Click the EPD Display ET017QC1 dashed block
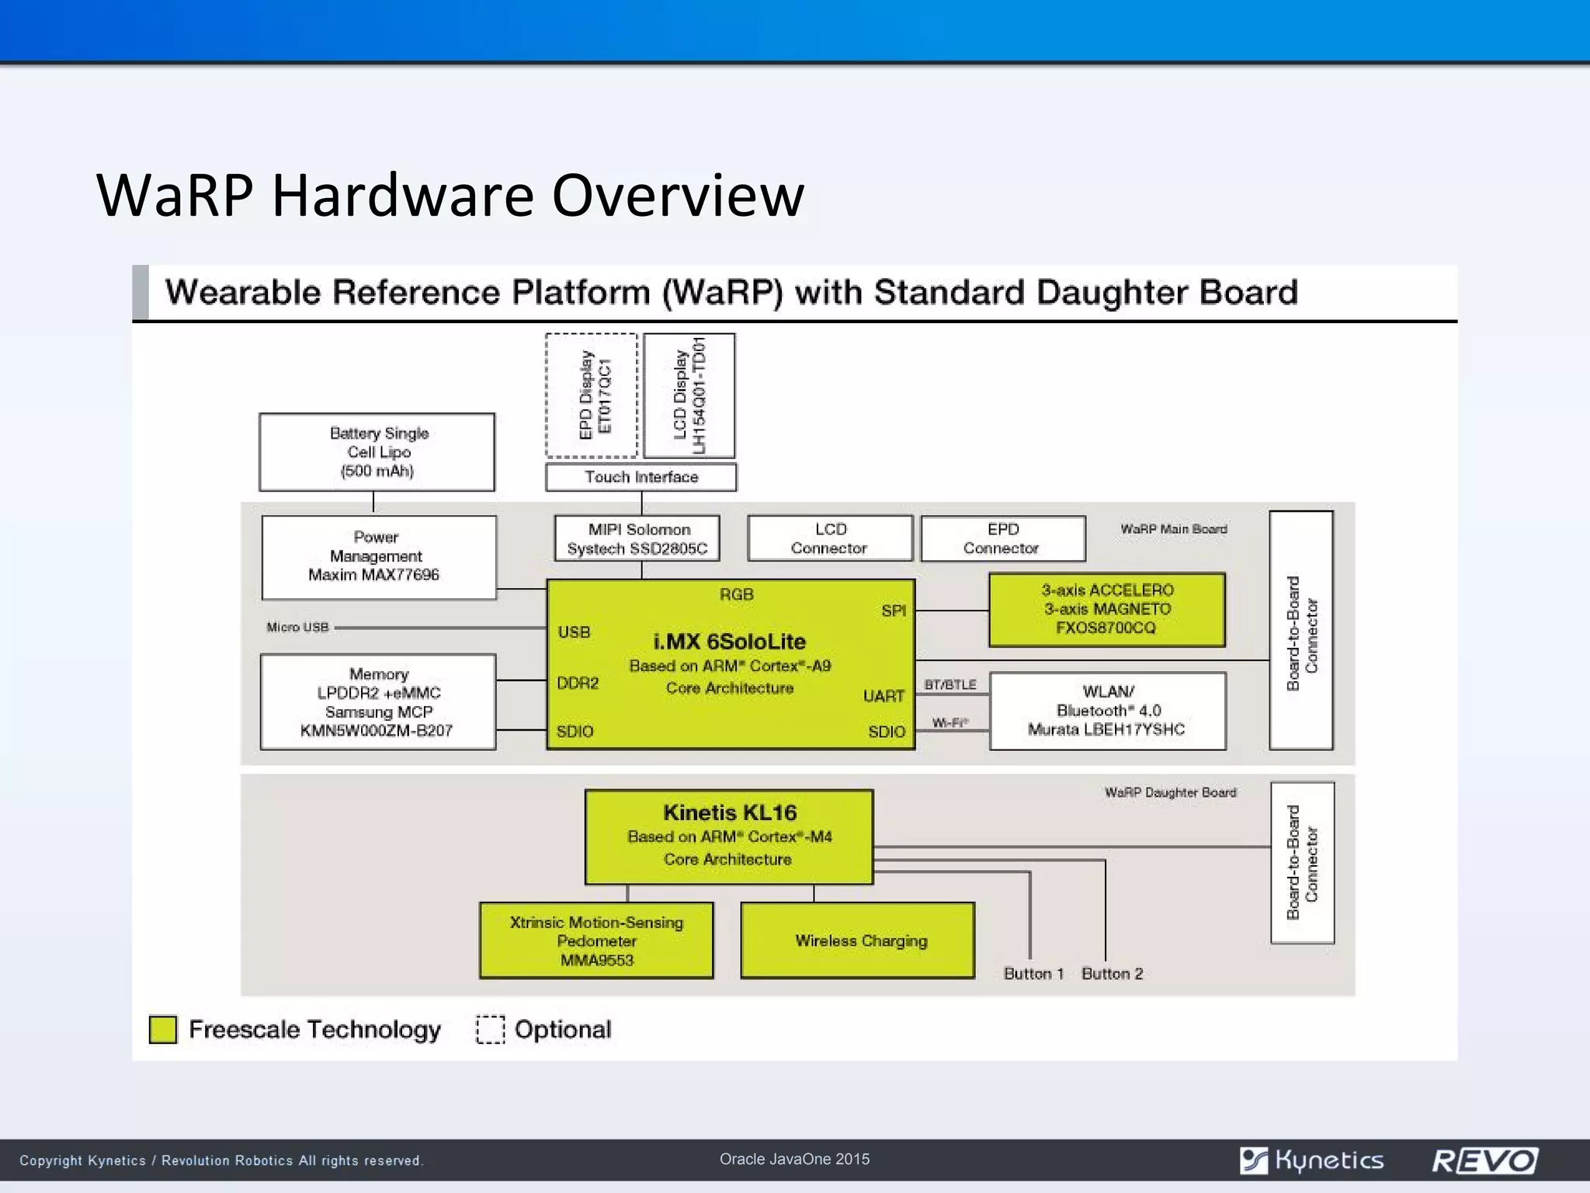 point(592,396)
